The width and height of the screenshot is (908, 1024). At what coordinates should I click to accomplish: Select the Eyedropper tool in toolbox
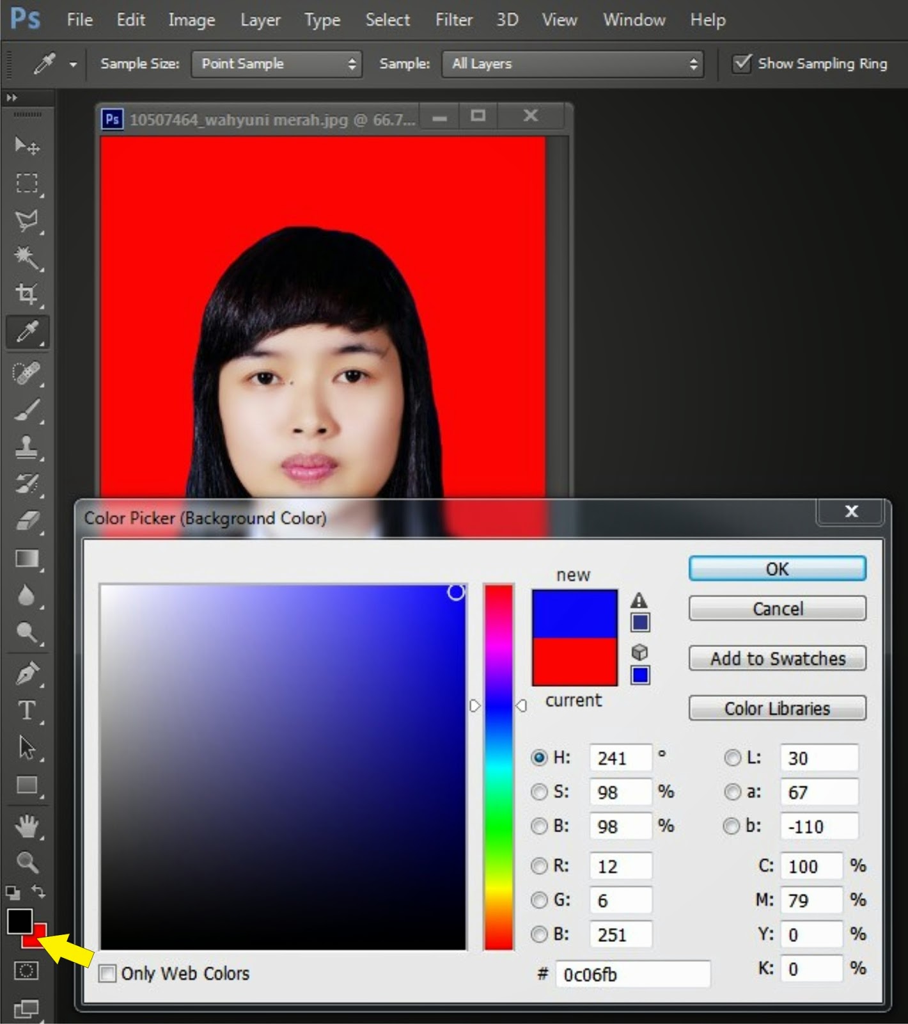click(x=27, y=332)
